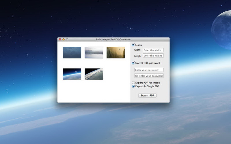Uncheck the Resize checkbox
The height and width of the screenshot is (144, 231).
pos(133,45)
